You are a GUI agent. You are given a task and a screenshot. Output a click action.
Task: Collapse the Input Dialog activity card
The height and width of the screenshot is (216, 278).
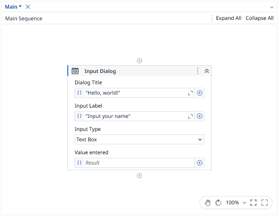coord(206,71)
